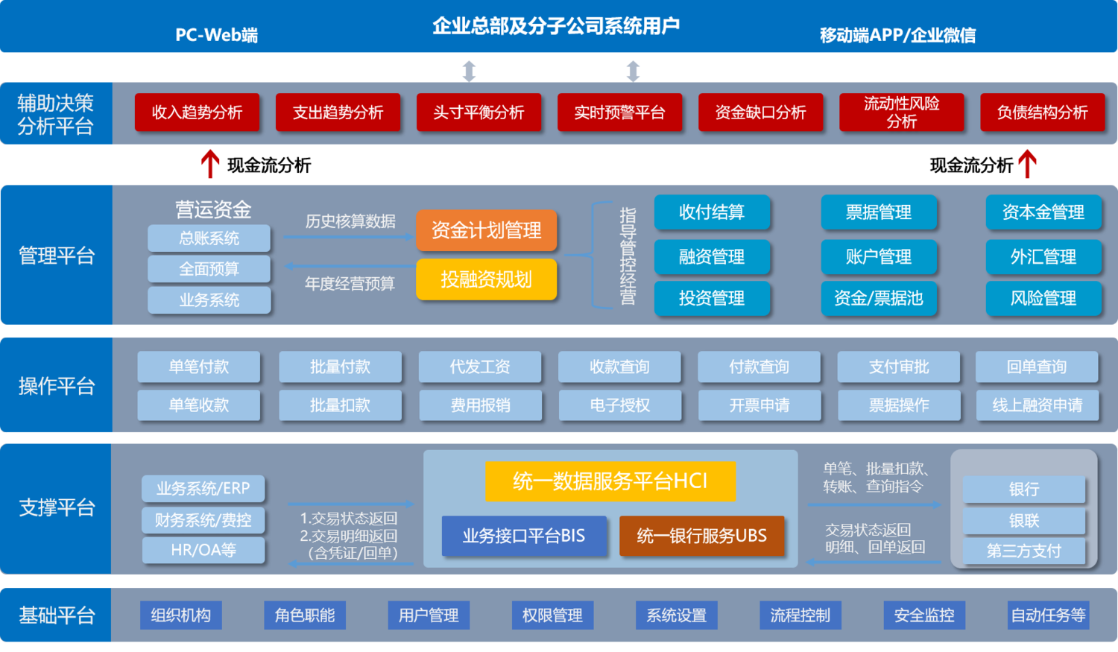
Task: Click the 收款查询 operation
Action: click(x=619, y=367)
